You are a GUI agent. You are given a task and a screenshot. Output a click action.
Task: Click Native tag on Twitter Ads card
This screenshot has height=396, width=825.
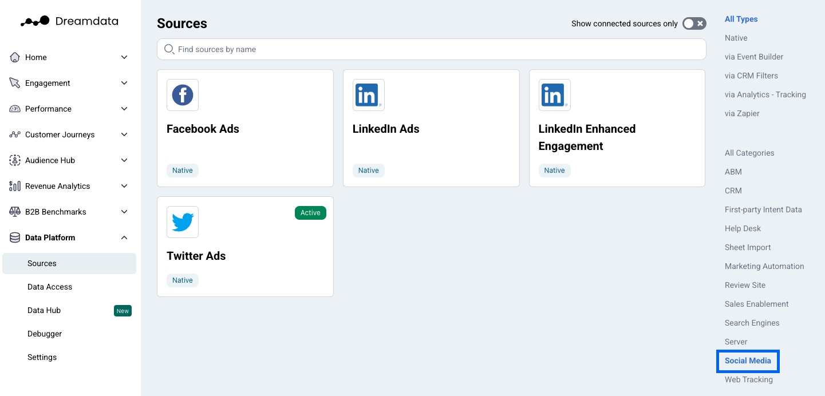183,280
